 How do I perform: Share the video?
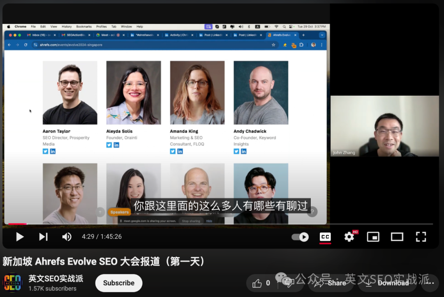pos(331,283)
